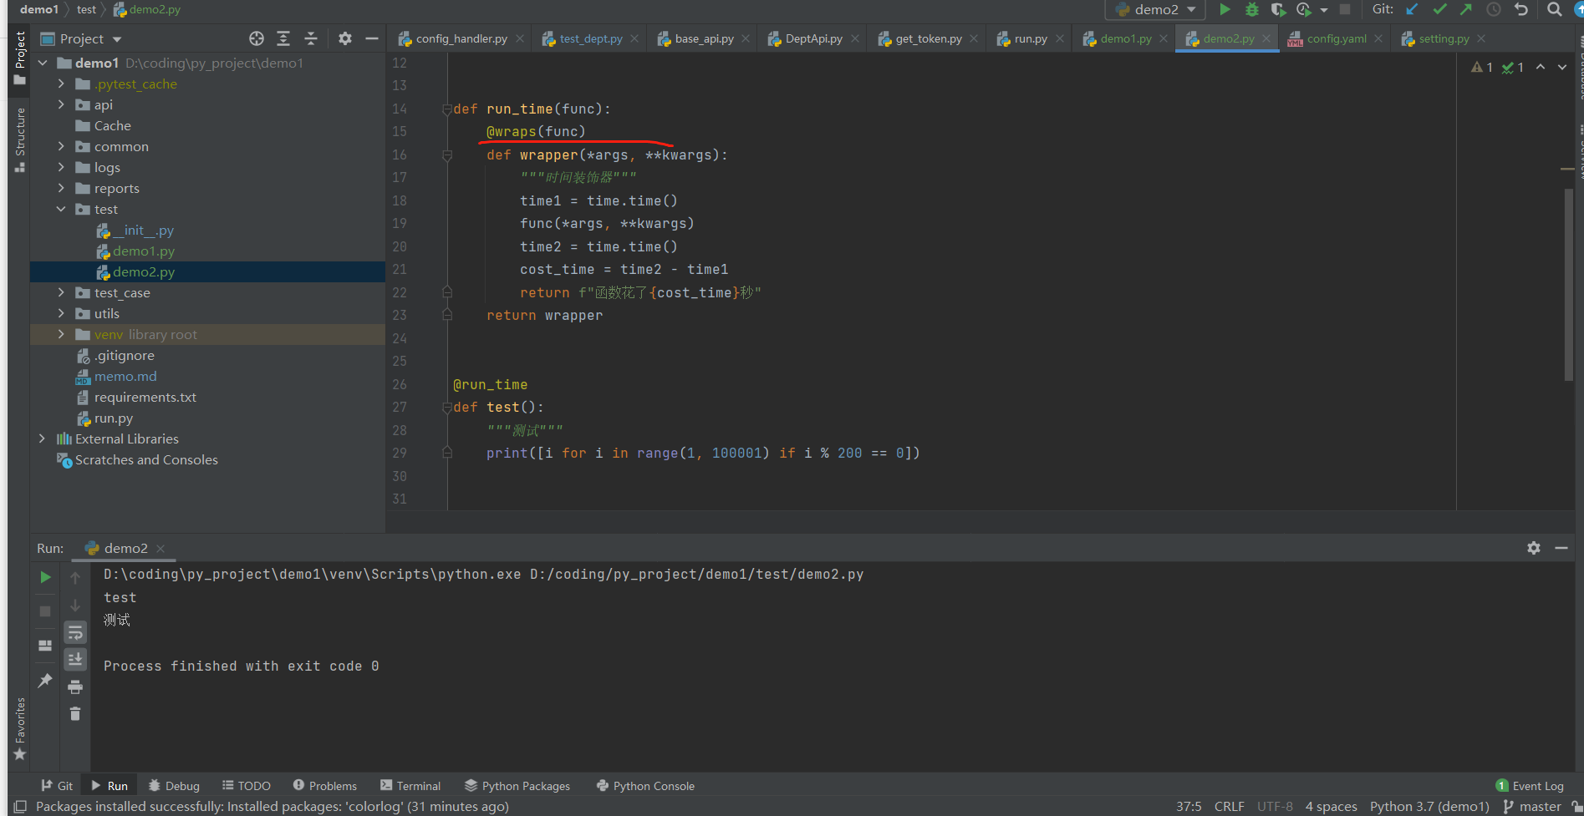This screenshot has width=1584, height=816.
Task: Toggle scroll to end in Run console
Action: tap(75, 659)
